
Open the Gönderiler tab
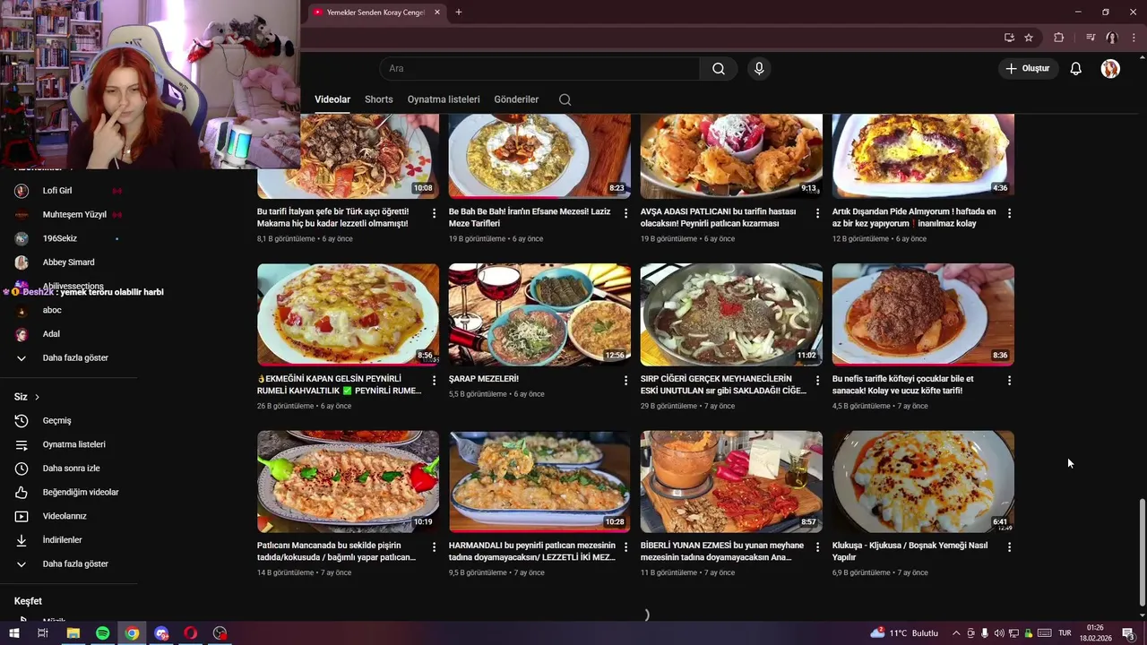click(516, 99)
